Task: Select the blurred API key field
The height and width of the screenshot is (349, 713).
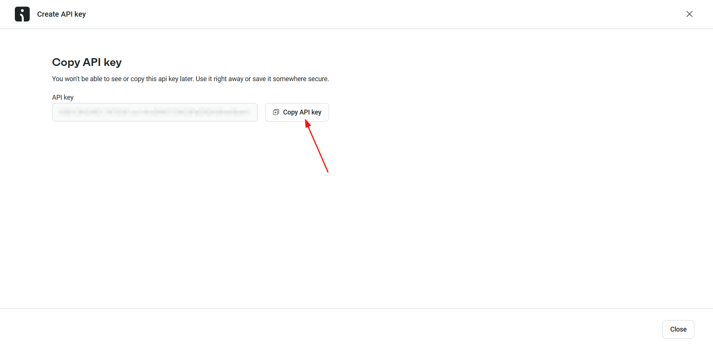Action: pos(155,112)
